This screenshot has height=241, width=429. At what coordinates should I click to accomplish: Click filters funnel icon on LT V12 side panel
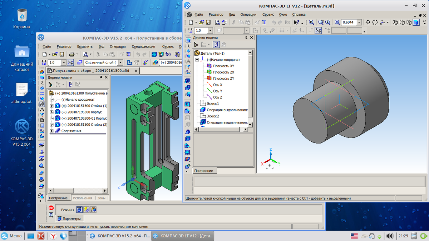click(188, 67)
